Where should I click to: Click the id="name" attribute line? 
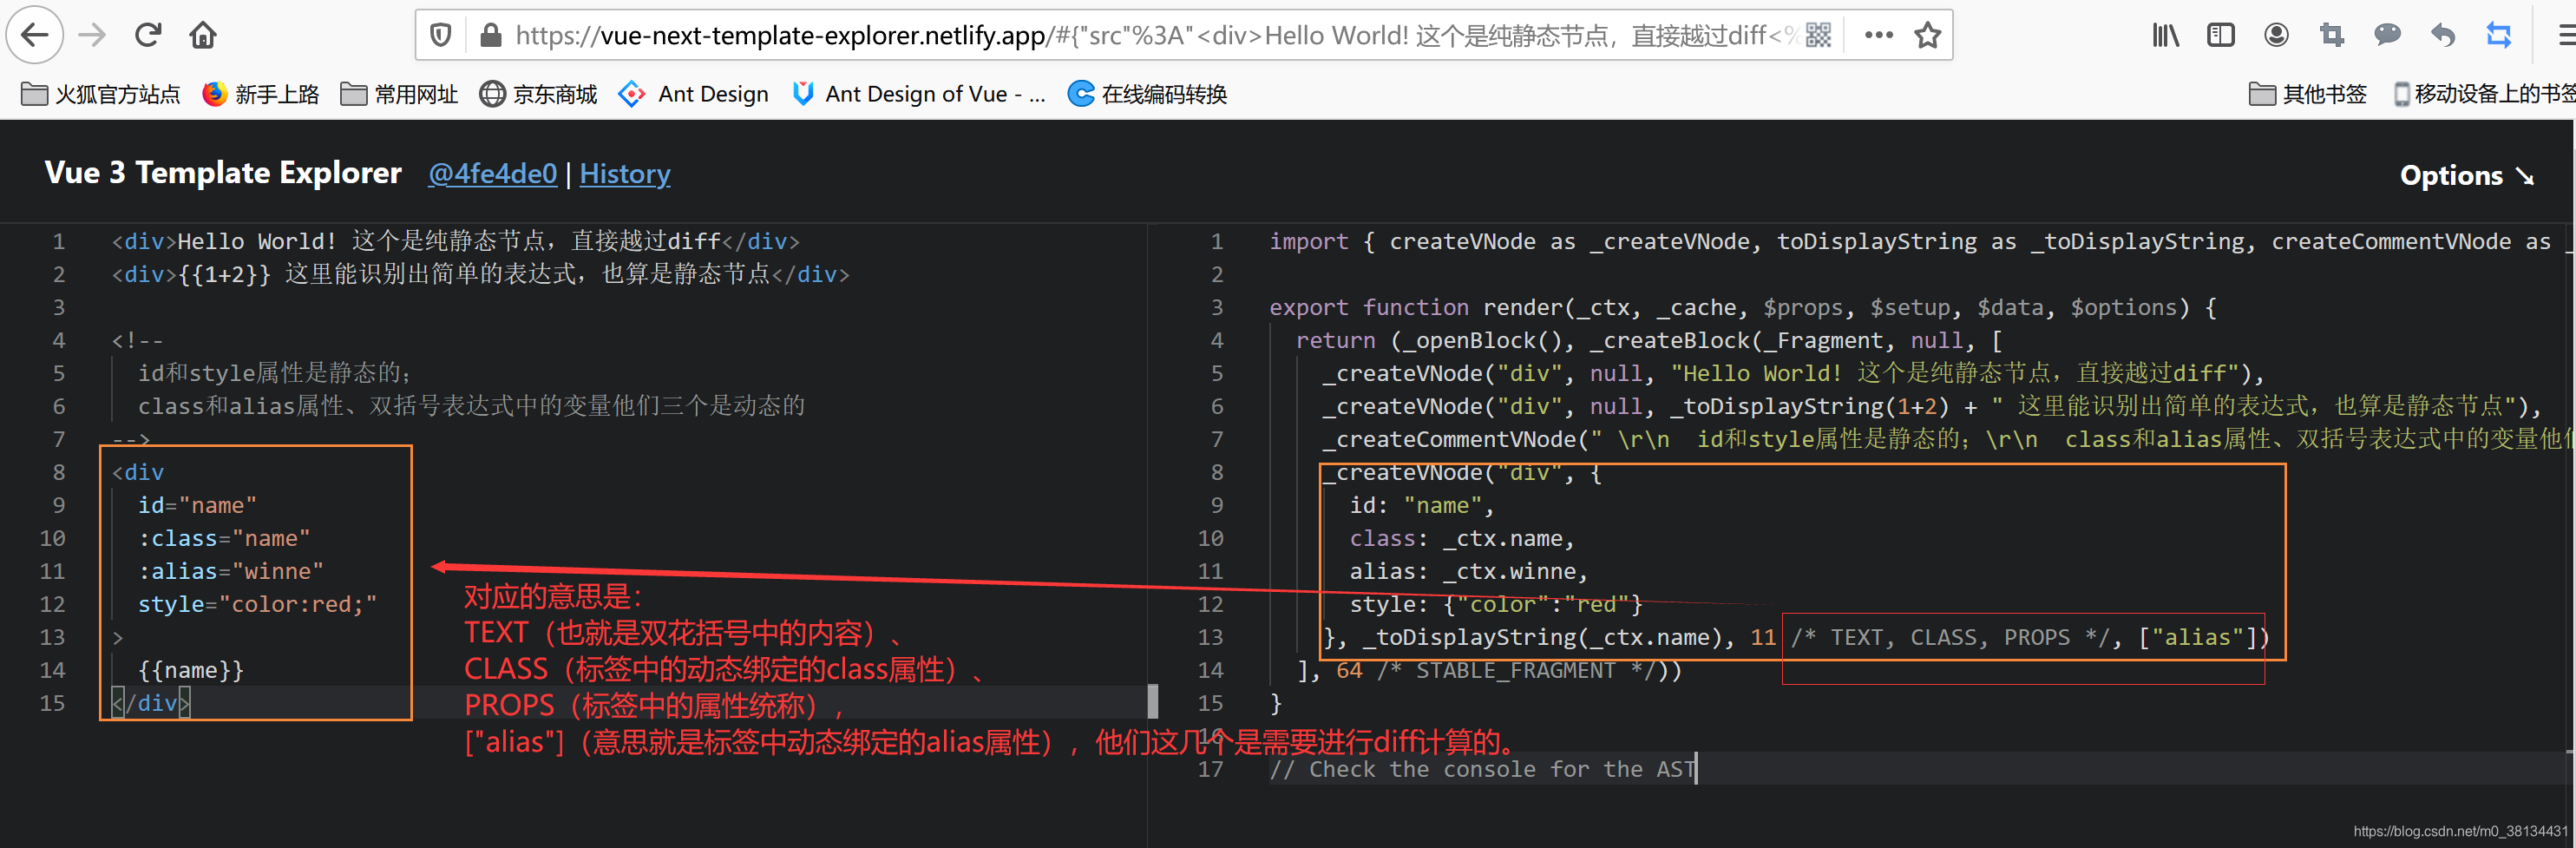(197, 505)
